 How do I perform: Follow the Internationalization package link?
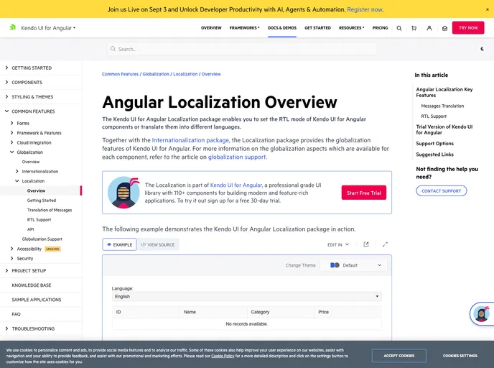tap(190, 140)
